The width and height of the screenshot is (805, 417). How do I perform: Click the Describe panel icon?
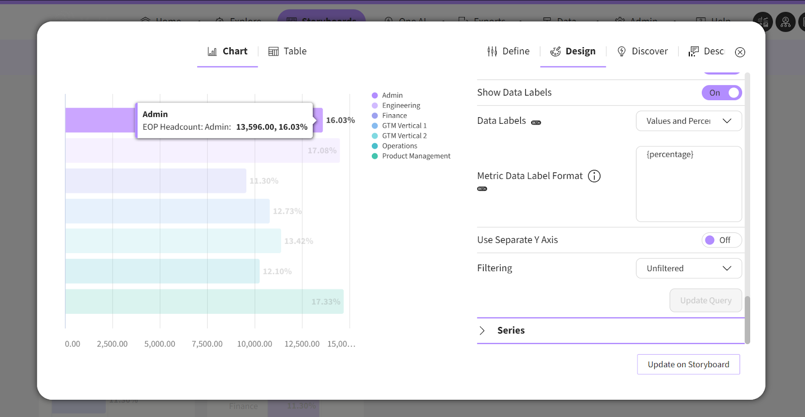point(694,51)
